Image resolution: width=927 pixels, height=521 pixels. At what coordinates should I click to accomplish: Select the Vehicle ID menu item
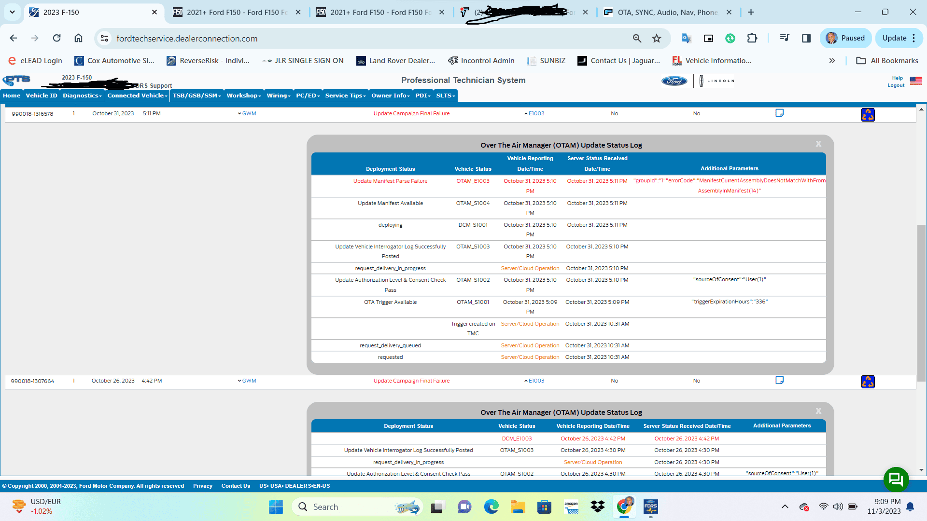[x=42, y=96]
